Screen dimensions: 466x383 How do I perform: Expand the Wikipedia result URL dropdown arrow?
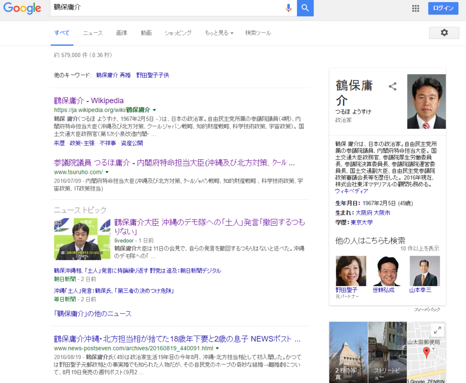tap(154, 110)
